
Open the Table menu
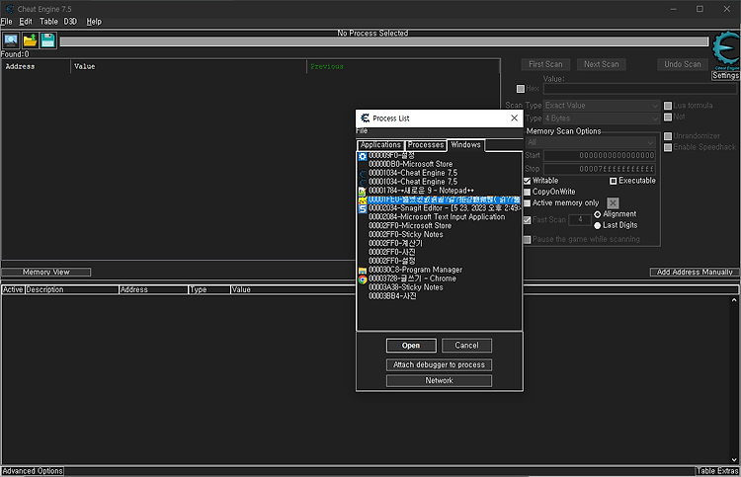coord(48,22)
